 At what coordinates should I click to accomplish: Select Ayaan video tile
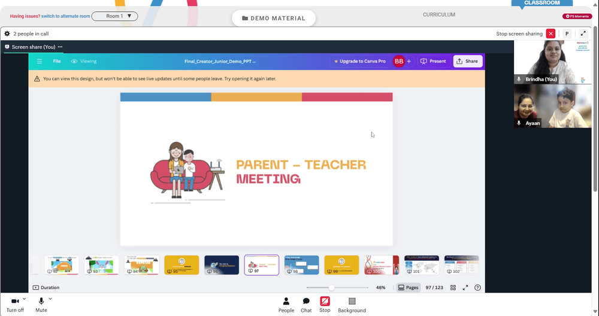coord(552,106)
